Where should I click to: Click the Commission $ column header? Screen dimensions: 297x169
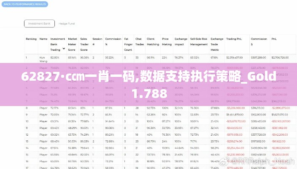click(257, 41)
